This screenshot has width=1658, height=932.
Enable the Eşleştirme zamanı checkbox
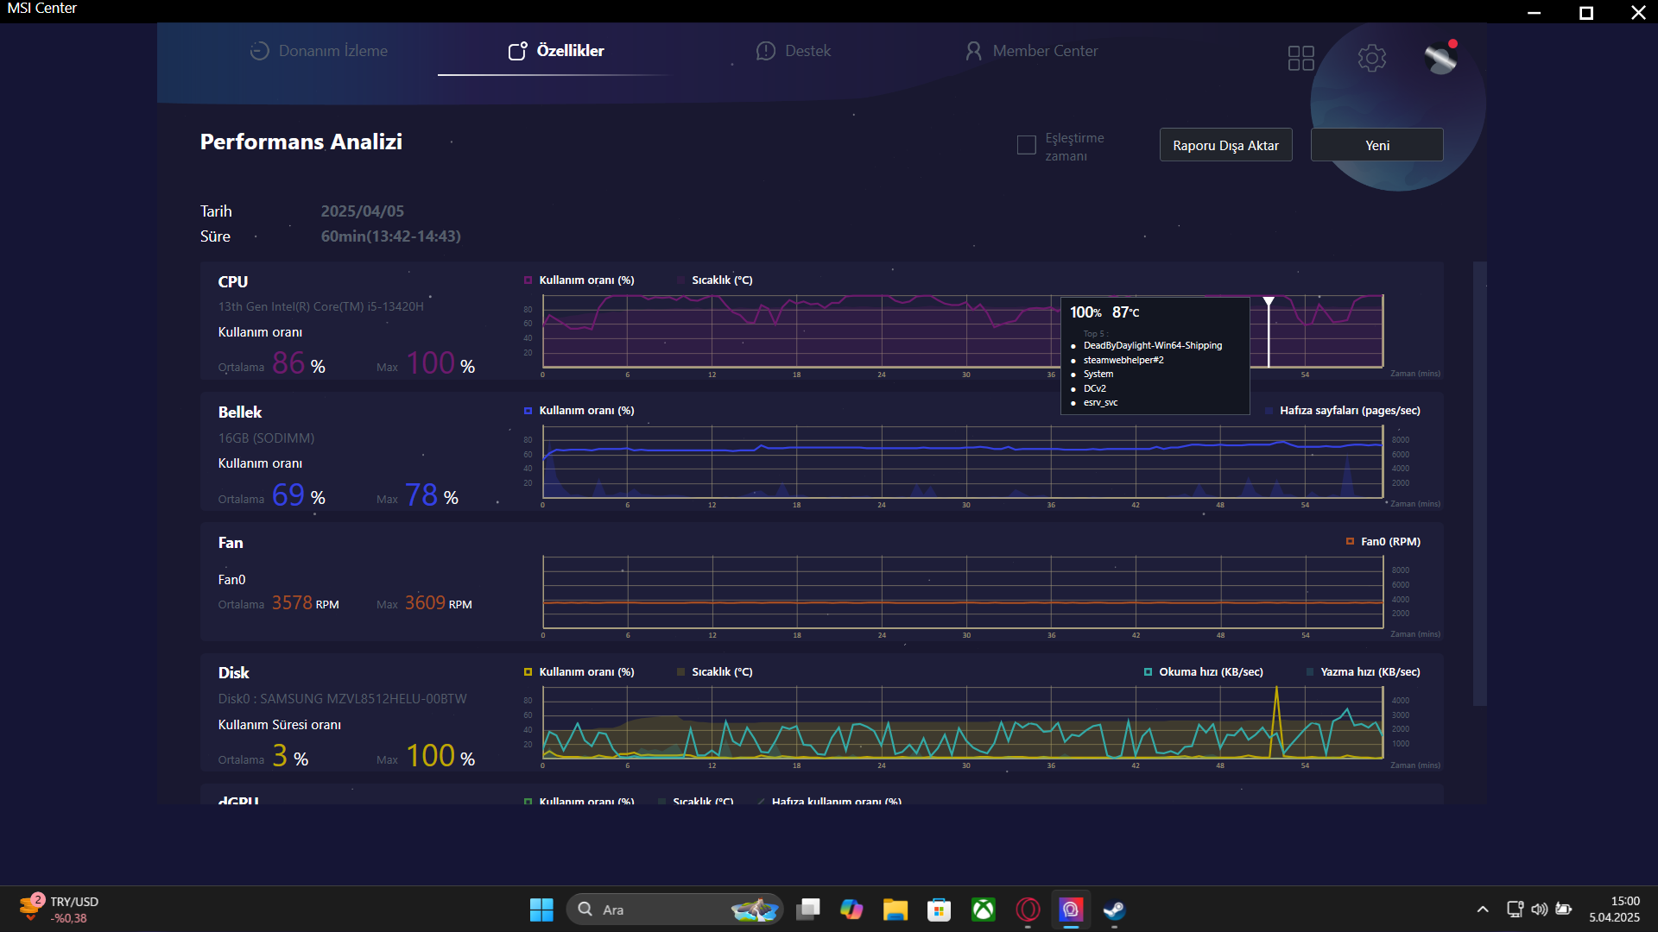1026,145
